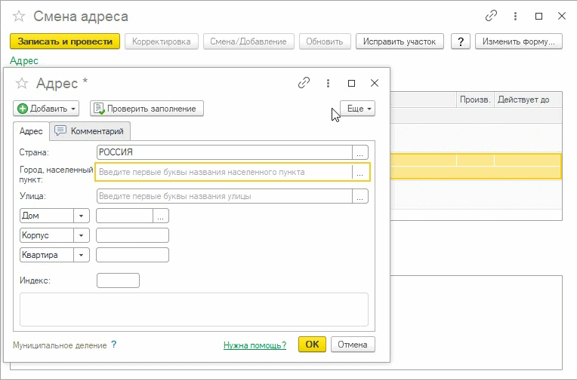Viewport: 577px width, 380px height.
Task: Click the favorite star next to Адрес title
Action: click(23, 83)
